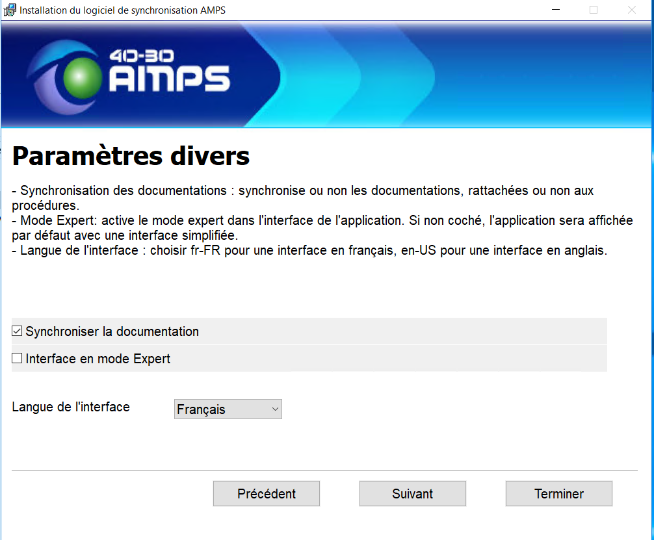The height and width of the screenshot is (540, 654).
Task: Click the grayed-out maximize window button
Action: click(593, 10)
